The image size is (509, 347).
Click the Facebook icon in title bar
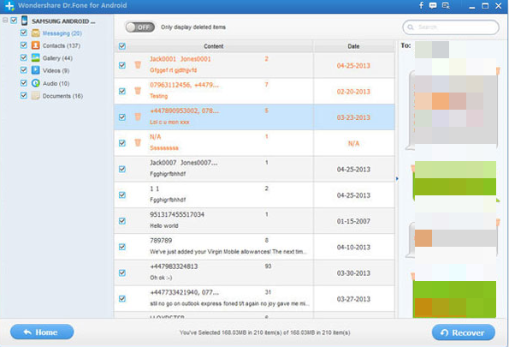pos(421,5)
